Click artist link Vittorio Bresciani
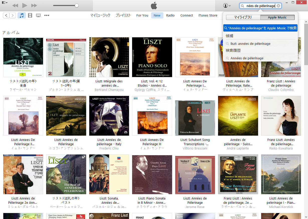Viewport: 308px width, 219px height. coord(195,148)
